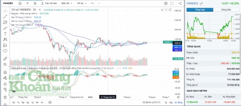The image size is (241, 106).
Task: Switch to the Dòng tiền tab
Action: (x=226, y=10)
